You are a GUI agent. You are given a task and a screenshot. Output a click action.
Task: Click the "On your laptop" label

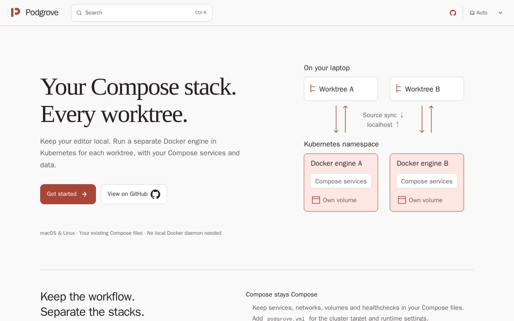327,68
